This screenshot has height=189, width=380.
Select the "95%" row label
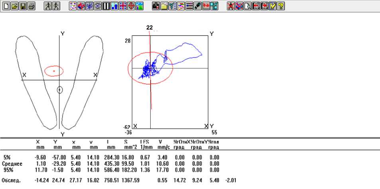8,169
